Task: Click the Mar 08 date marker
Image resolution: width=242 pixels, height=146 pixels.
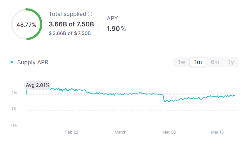Action: click(x=169, y=132)
